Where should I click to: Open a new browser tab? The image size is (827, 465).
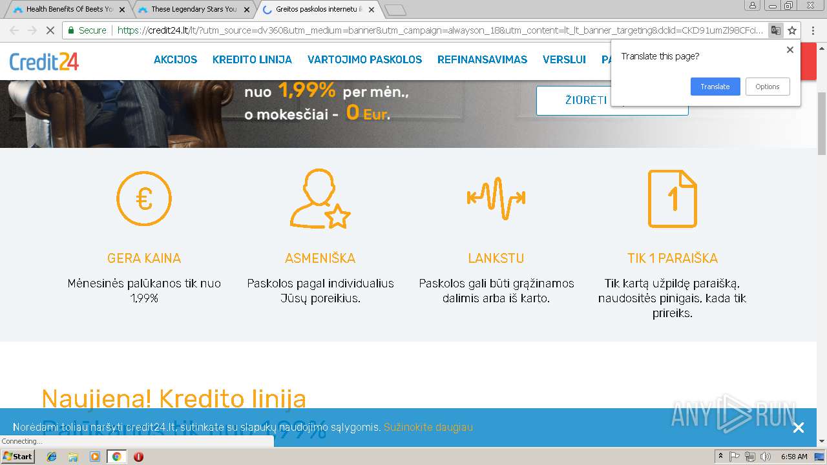(395, 10)
